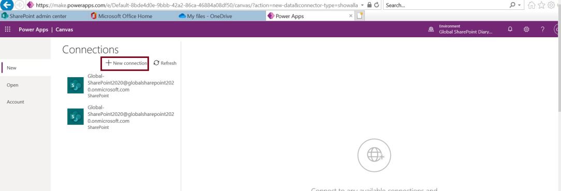This screenshot has width=561, height=191.
Task: Open notifications bell icon
Action: (x=510, y=30)
